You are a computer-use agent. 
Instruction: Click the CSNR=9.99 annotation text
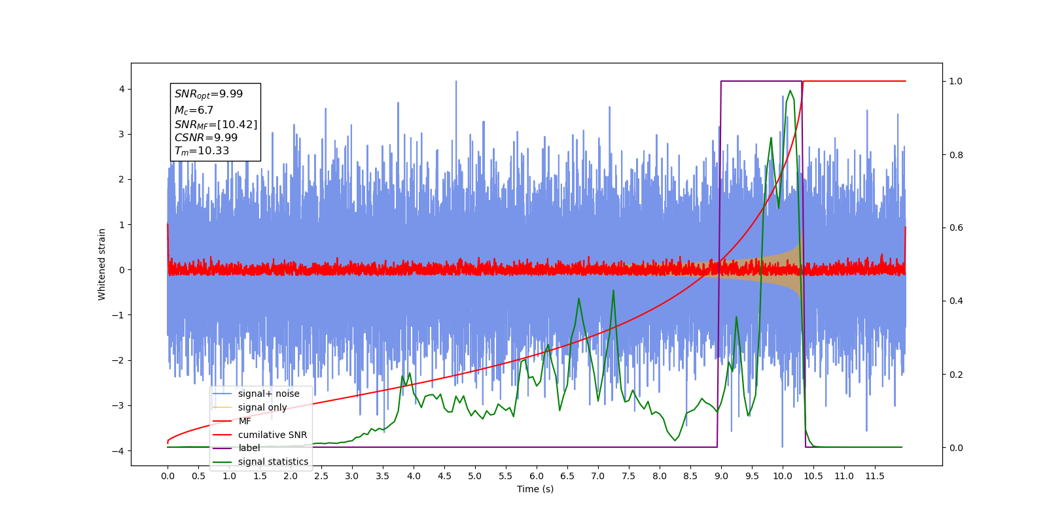(206, 137)
